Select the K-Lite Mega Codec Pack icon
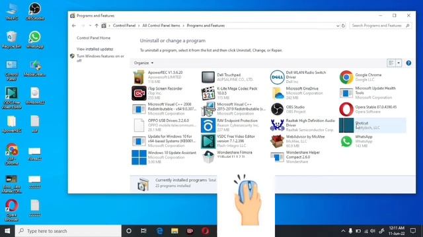The height and width of the screenshot is (237, 423). 208,93
